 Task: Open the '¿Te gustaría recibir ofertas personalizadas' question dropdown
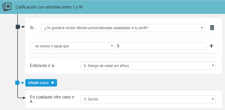click(123, 28)
